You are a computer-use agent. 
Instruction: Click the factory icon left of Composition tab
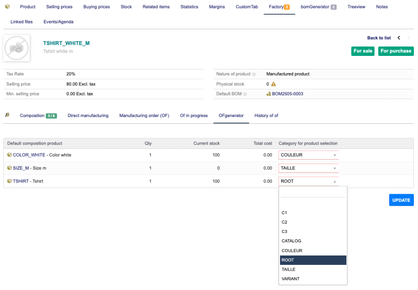7,115
